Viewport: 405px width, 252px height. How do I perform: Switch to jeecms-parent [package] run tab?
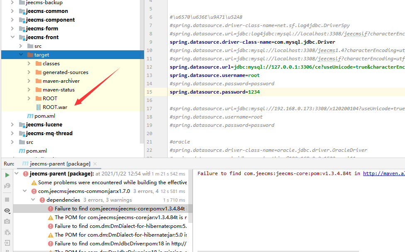58,164
